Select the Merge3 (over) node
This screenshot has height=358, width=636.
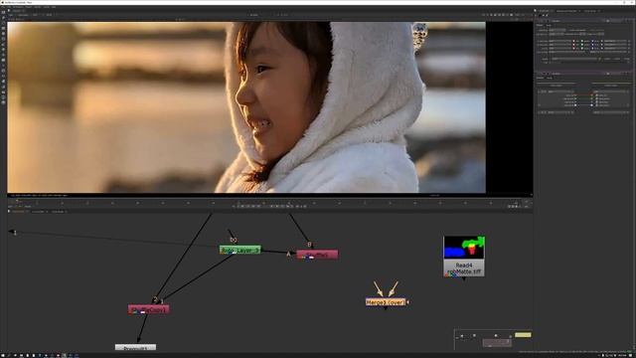click(x=386, y=302)
